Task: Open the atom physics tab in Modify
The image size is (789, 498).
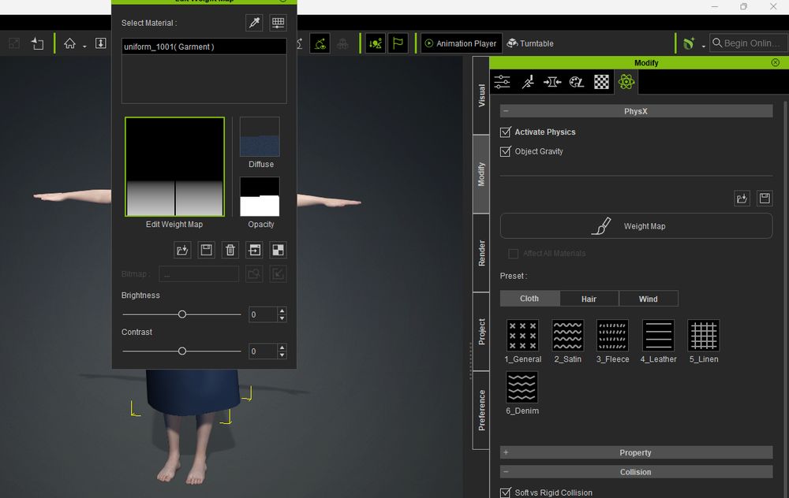Action: pos(626,82)
